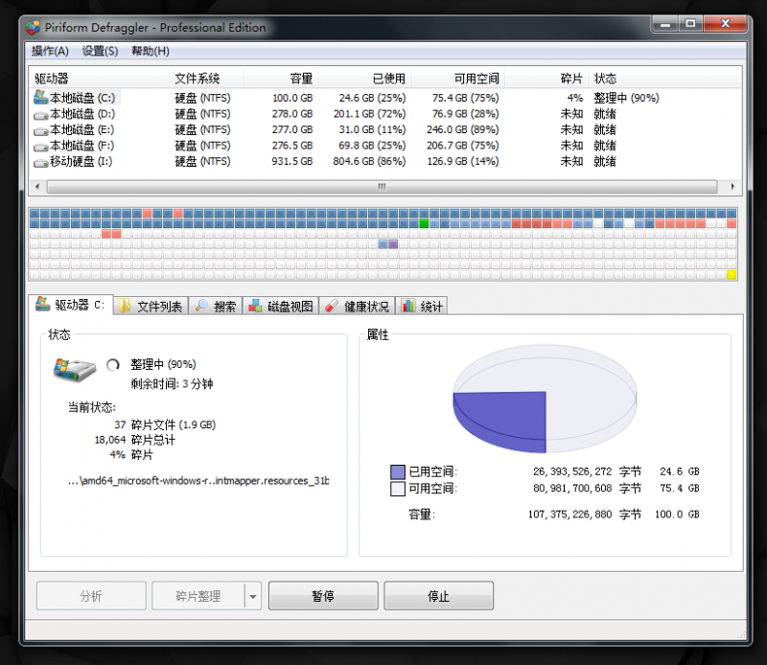Click the 37 碎片文件 (1.9 GB) line
Viewport: 767px width, 665px height.
click(165, 424)
